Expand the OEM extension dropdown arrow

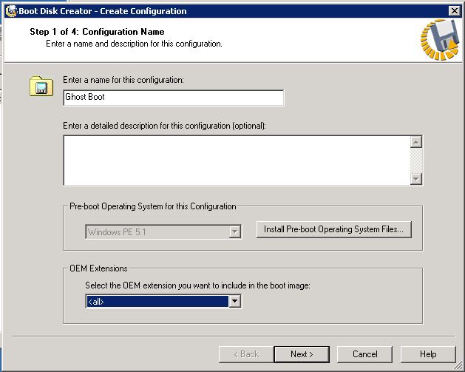tap(234, 302)
